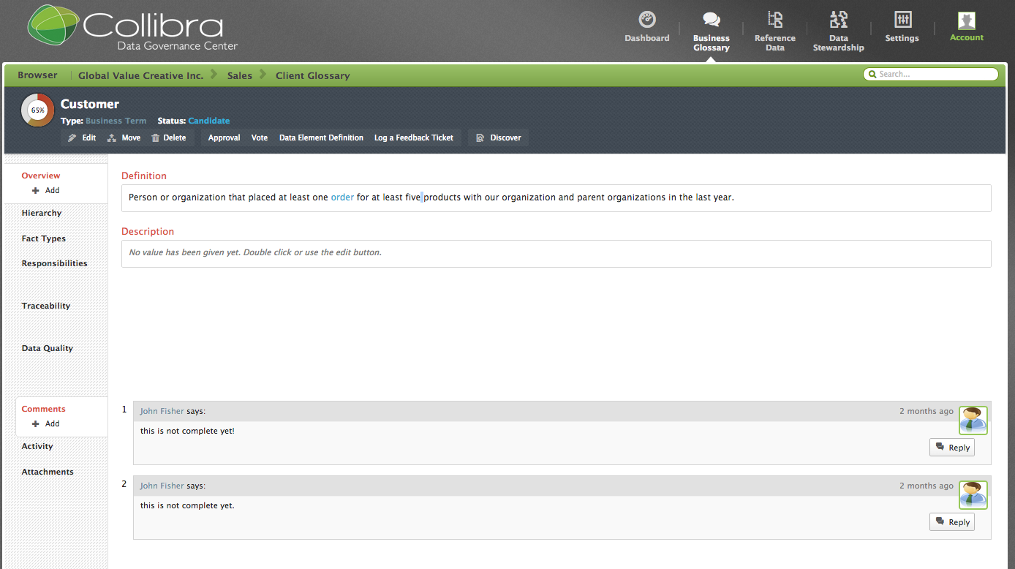Click the Move button
The height and width of the screenshot is (569, 1015).
click(x=124, y=137)
